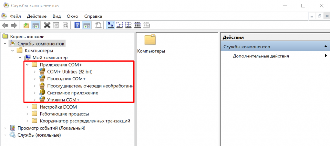Viewport: 330px width, 146px height.
Task: Click the new document toolbar icon
Action: 98,26
